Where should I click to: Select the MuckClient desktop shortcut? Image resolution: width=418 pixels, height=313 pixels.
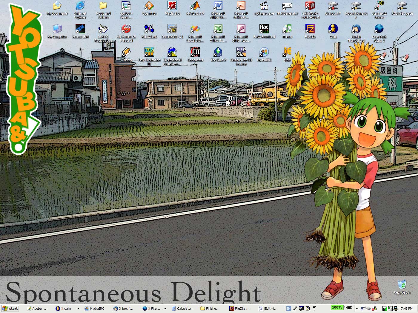tap(149, 31)
